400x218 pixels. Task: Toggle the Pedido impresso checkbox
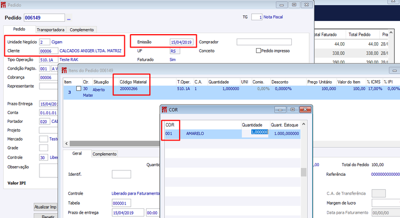258,51
